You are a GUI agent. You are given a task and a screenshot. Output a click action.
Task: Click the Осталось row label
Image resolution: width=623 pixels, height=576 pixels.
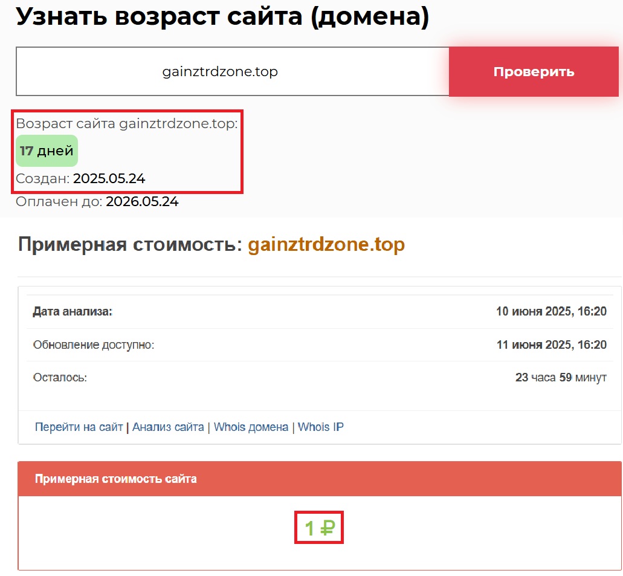click(60, 378)
